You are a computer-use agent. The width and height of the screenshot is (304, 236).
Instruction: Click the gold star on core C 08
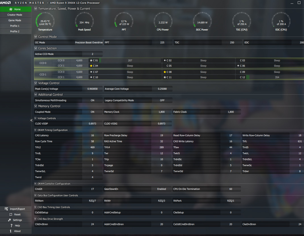pos(165,72)
